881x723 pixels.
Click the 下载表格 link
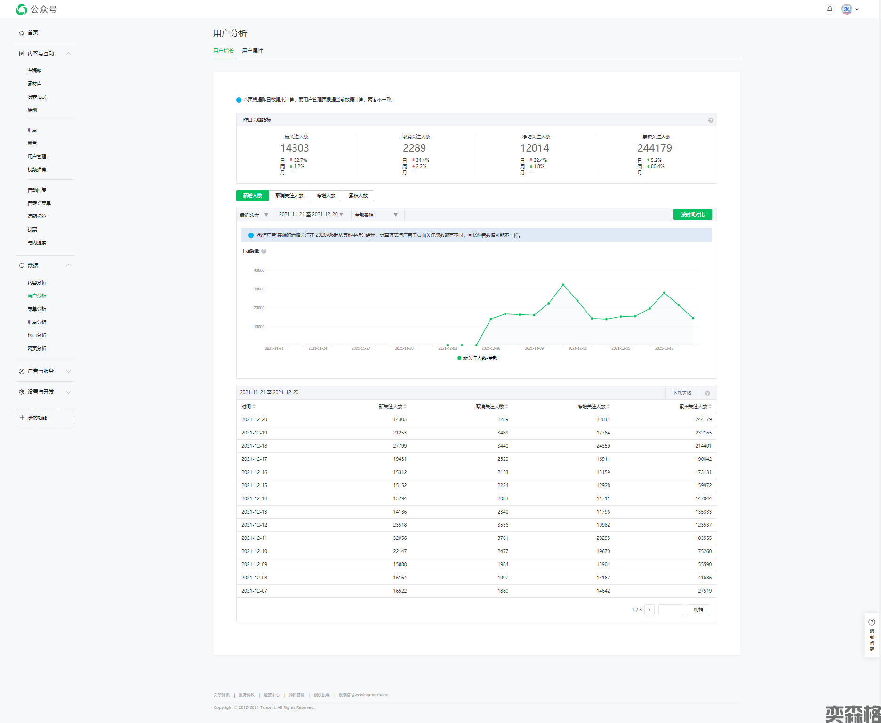coord(681,393)
